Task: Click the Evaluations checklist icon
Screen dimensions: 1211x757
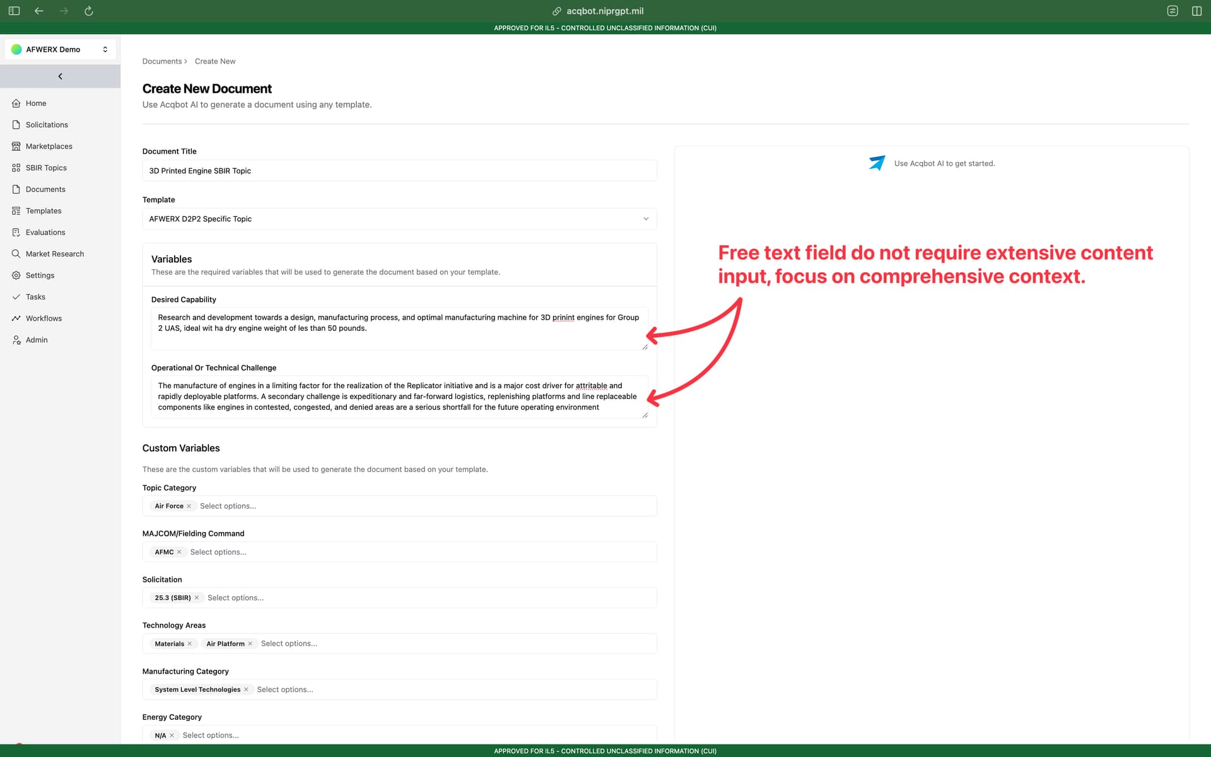Action: point(16,233)
